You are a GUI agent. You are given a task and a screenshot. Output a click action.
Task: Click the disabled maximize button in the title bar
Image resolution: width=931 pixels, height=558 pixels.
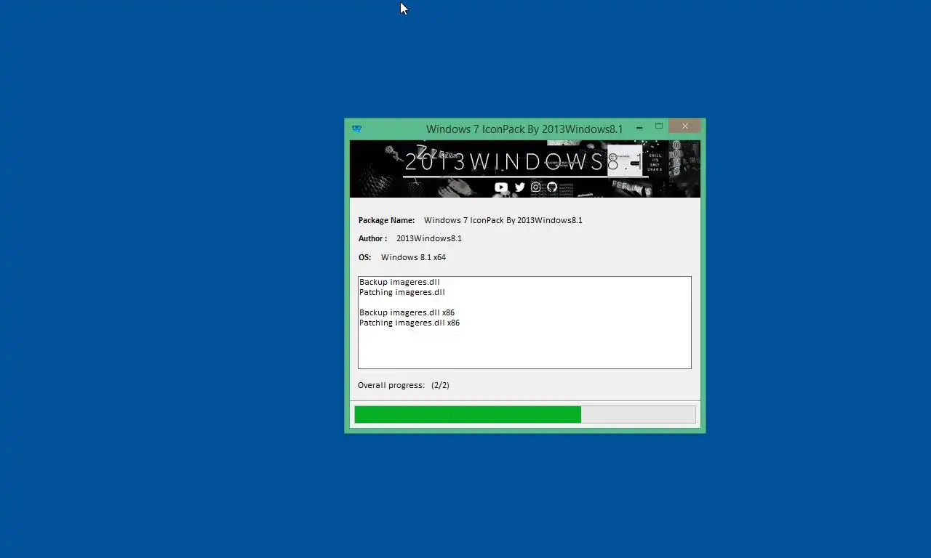tap(659, 126)
